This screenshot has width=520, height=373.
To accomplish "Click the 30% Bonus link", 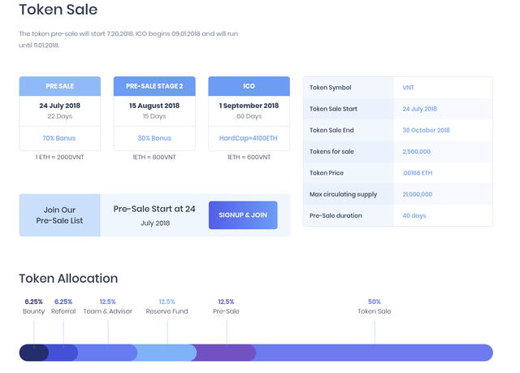I will 154,138.
